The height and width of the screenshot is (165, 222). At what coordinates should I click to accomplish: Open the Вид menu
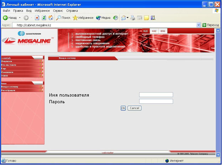(29, 11)
